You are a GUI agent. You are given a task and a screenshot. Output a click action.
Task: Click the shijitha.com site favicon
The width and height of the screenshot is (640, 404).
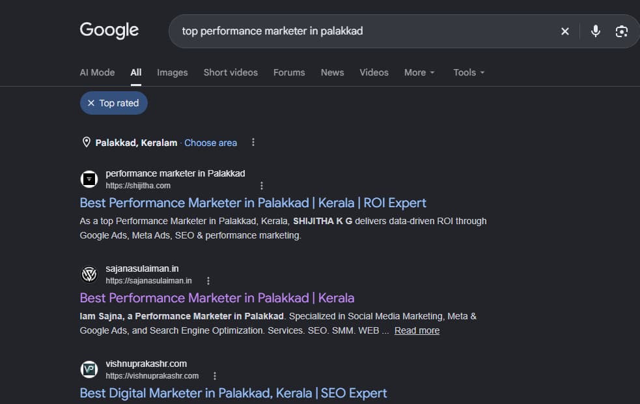tap(89, 179)
